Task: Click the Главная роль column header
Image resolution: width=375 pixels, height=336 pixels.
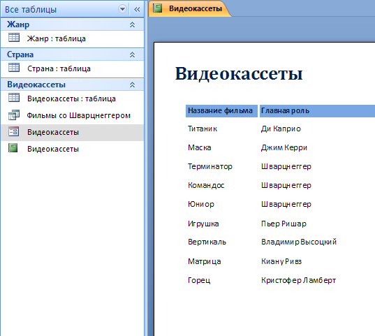Action: pos(317,111)
